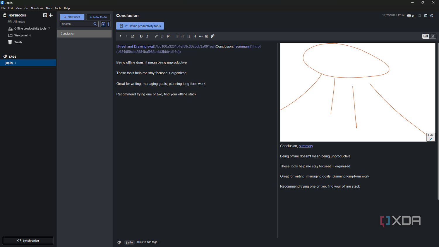Open the Tools menu

pos(58,8)
